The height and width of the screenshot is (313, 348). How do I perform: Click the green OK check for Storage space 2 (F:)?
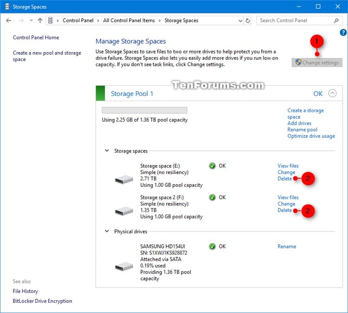click(x=212, y=197)
